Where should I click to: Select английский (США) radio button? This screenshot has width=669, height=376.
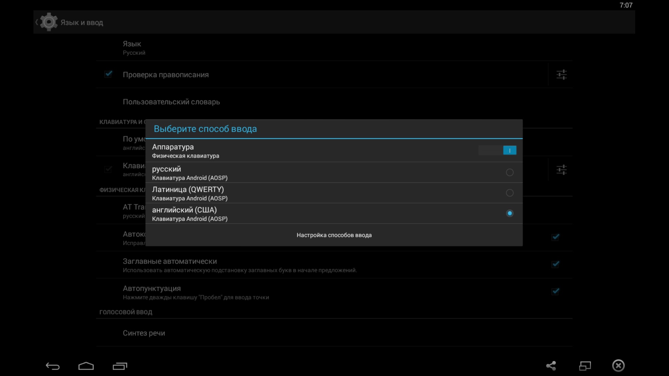(509, 213)
